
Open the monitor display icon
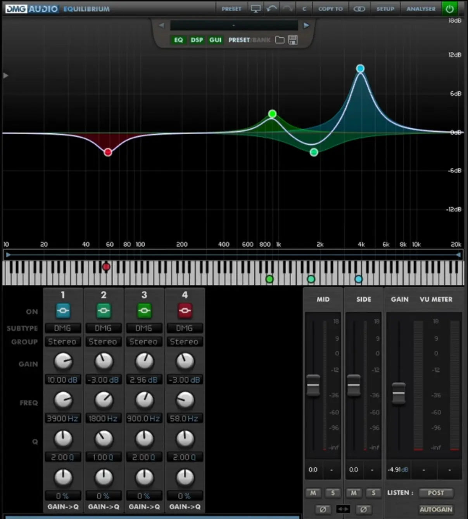pos(256,9)
